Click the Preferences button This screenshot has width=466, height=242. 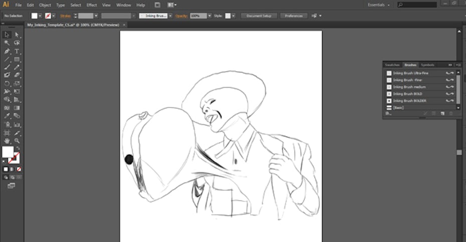coord(294,16)
